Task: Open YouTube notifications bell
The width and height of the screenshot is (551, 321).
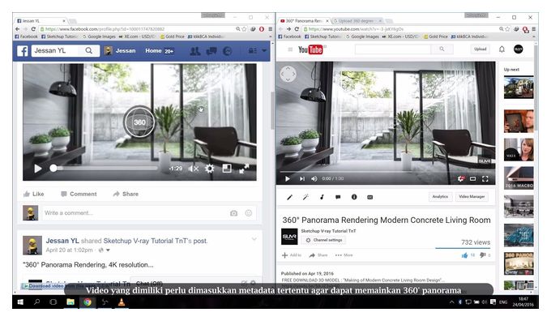Action: (x=502, y=49)
